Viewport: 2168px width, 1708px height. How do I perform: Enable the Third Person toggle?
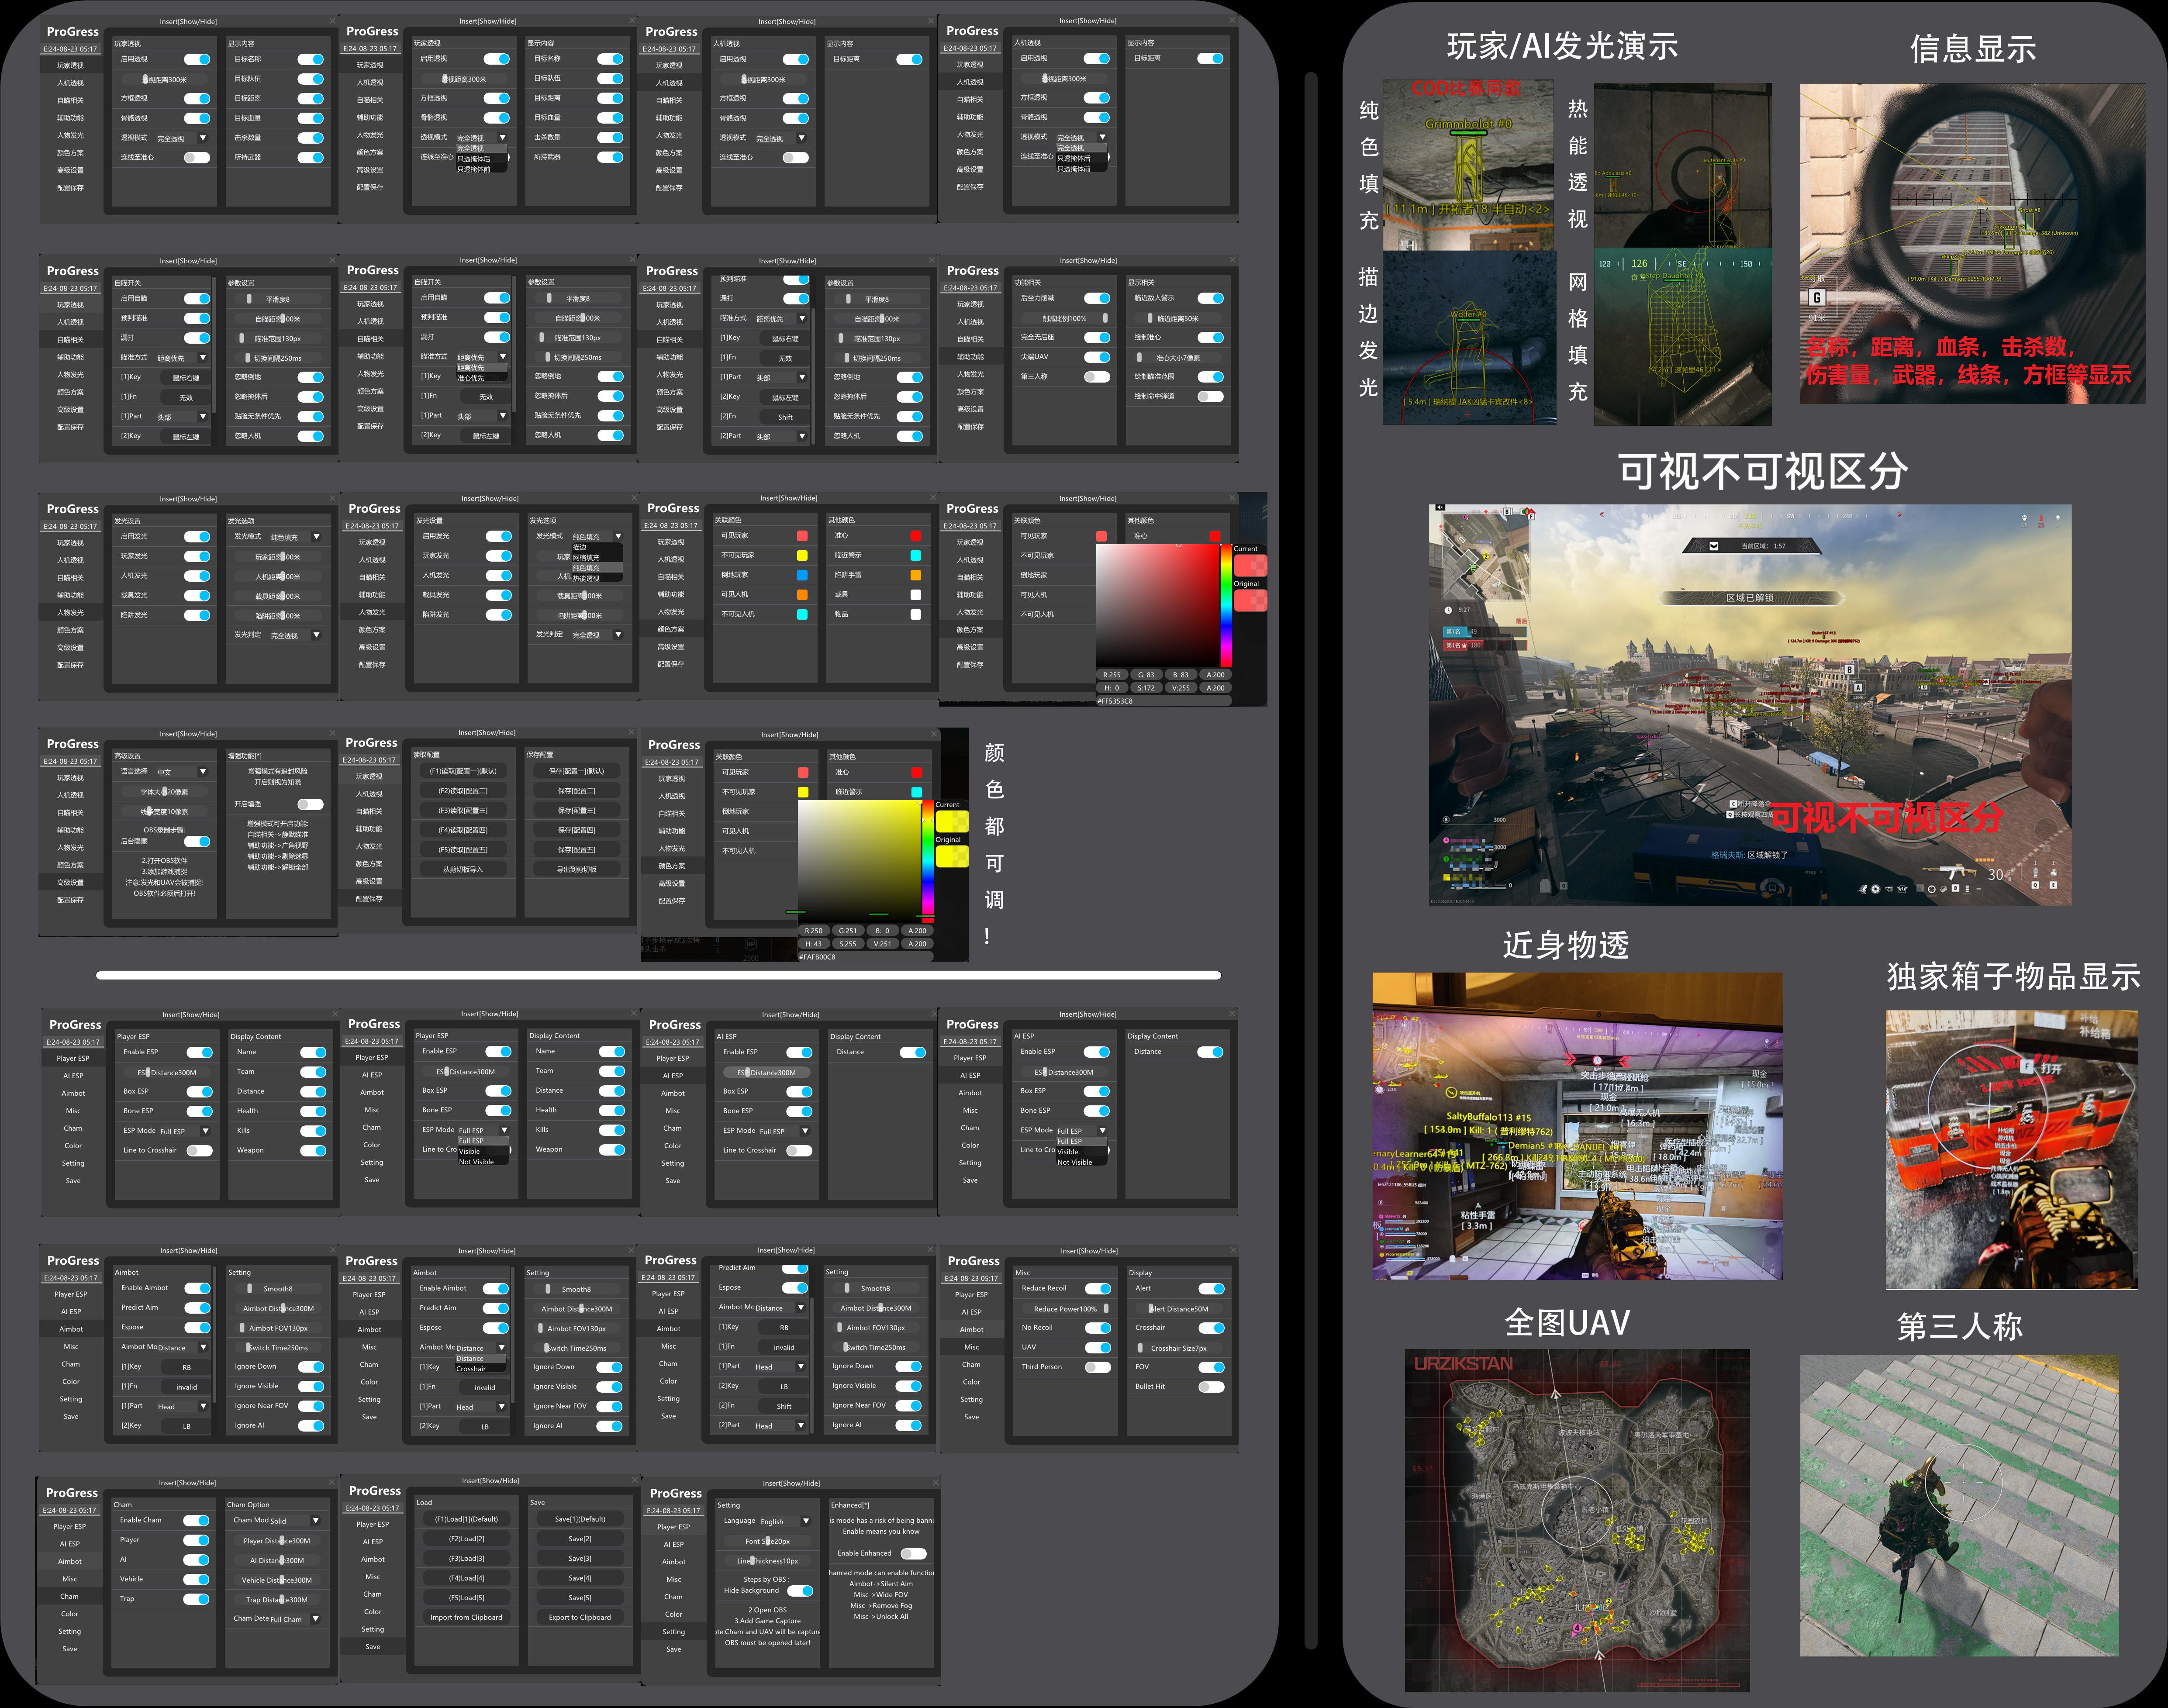click(1097, 1367)
